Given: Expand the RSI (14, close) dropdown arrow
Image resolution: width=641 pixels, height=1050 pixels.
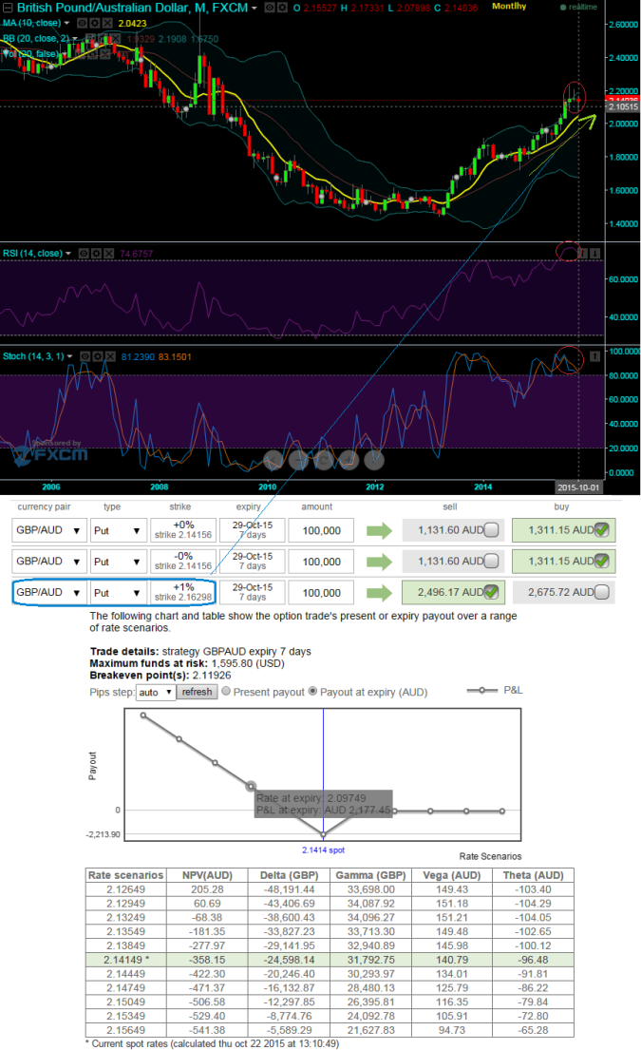Looking at the screenshot, I should [68, 254].
